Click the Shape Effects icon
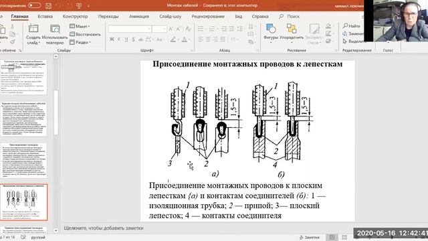Viewport: 428px width, 241px height. (x=328, y=41)
